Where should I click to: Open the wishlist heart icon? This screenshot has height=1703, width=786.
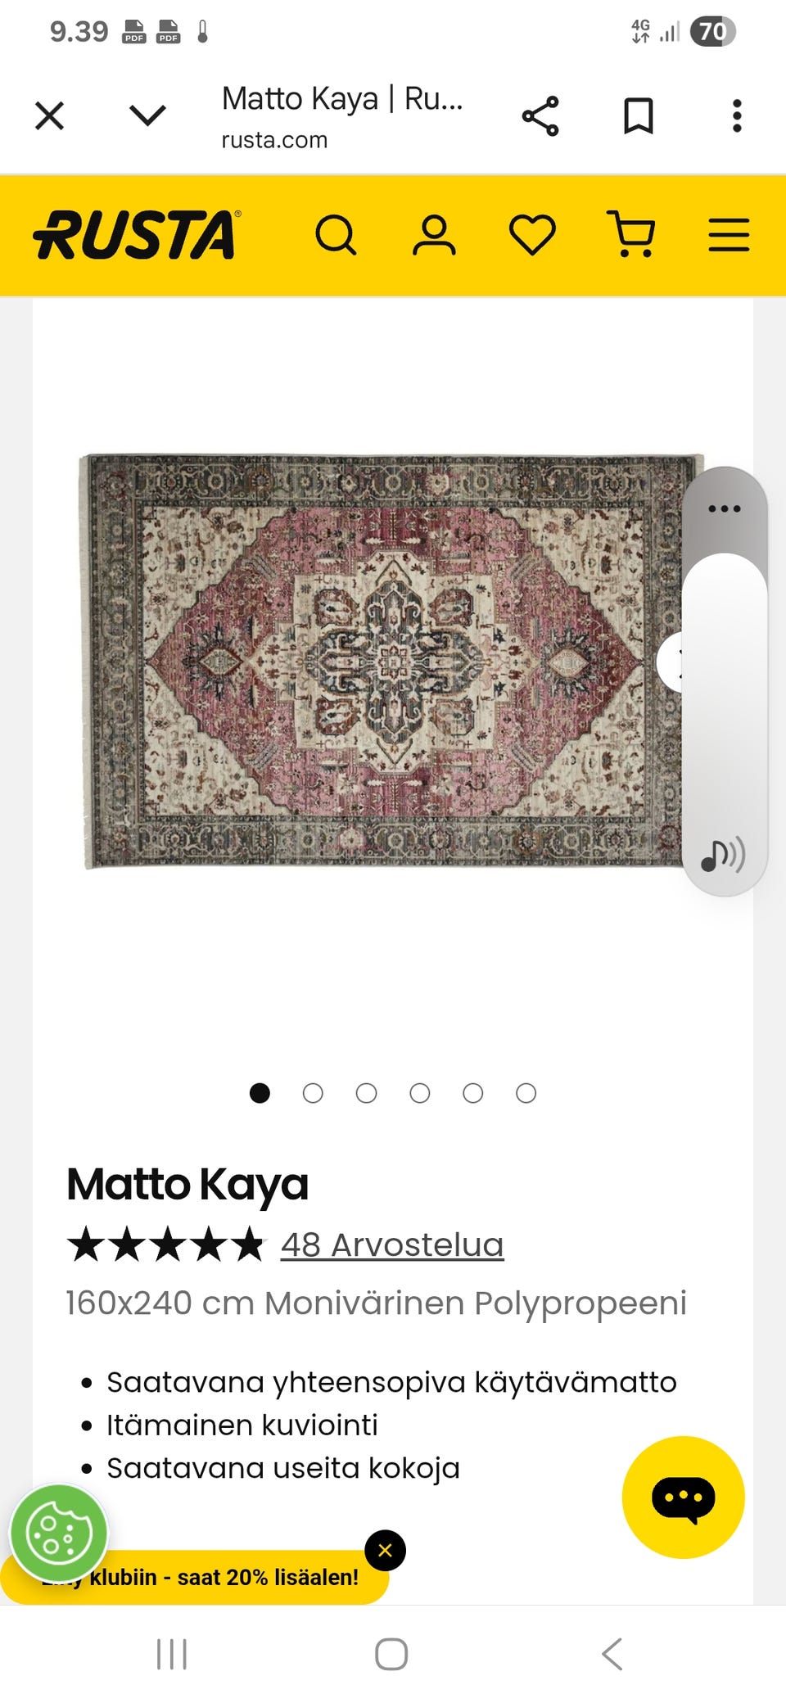(532, 236)
